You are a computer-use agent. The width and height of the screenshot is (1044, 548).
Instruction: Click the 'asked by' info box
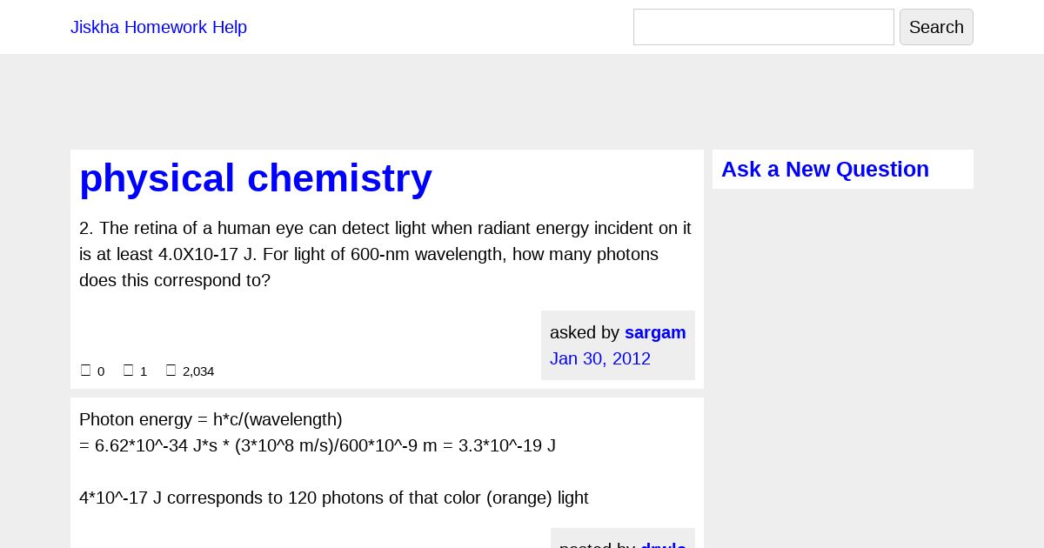tap(618, 345)
